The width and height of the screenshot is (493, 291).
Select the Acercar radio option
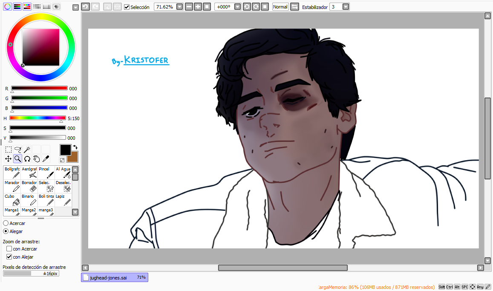6,223
